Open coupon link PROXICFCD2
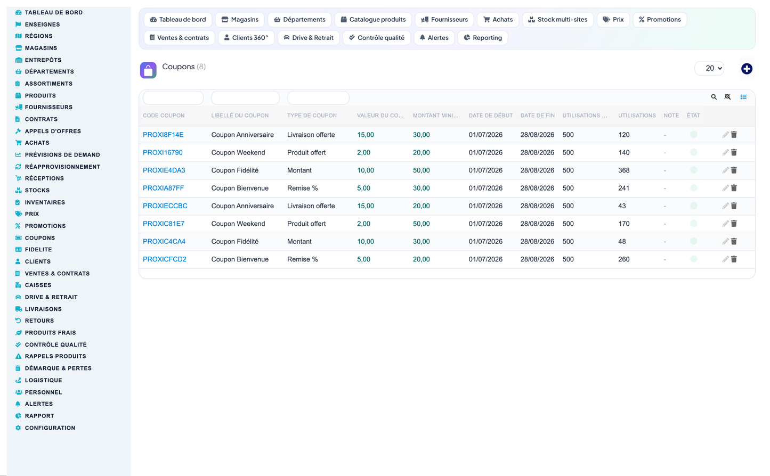 [x=165, y=259]
